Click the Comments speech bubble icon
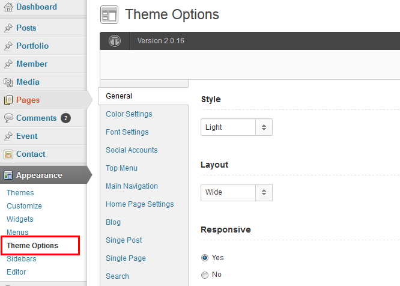This screenshot has width=400, height=286. (8, 118)
